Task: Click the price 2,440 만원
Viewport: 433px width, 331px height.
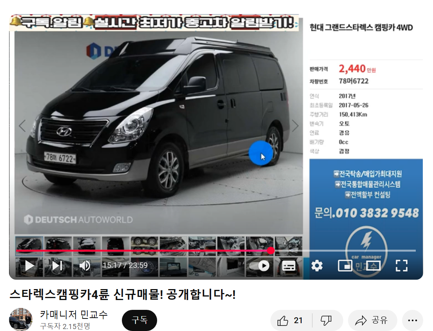Action: point(357,69)
